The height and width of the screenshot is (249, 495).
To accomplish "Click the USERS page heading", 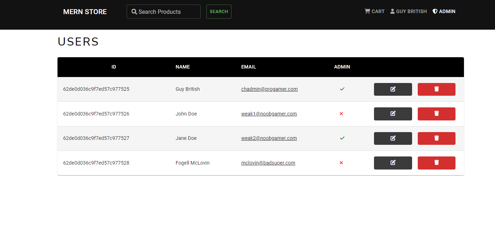I will pyautogui.click(x=78, y=42).
